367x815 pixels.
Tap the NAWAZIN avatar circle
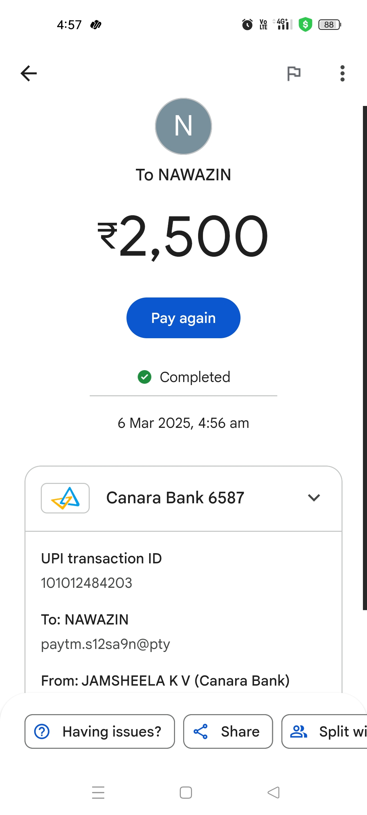coord(183,126)
